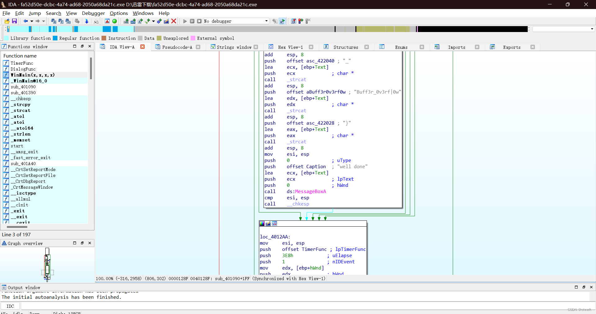Click the green 's' plus toolbar icon
The image size is (596, 314).
147,21
